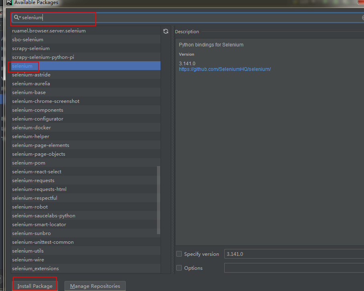Select the selenium-aurelia package
Screen dimensions: 364x291
coord(86,84)
